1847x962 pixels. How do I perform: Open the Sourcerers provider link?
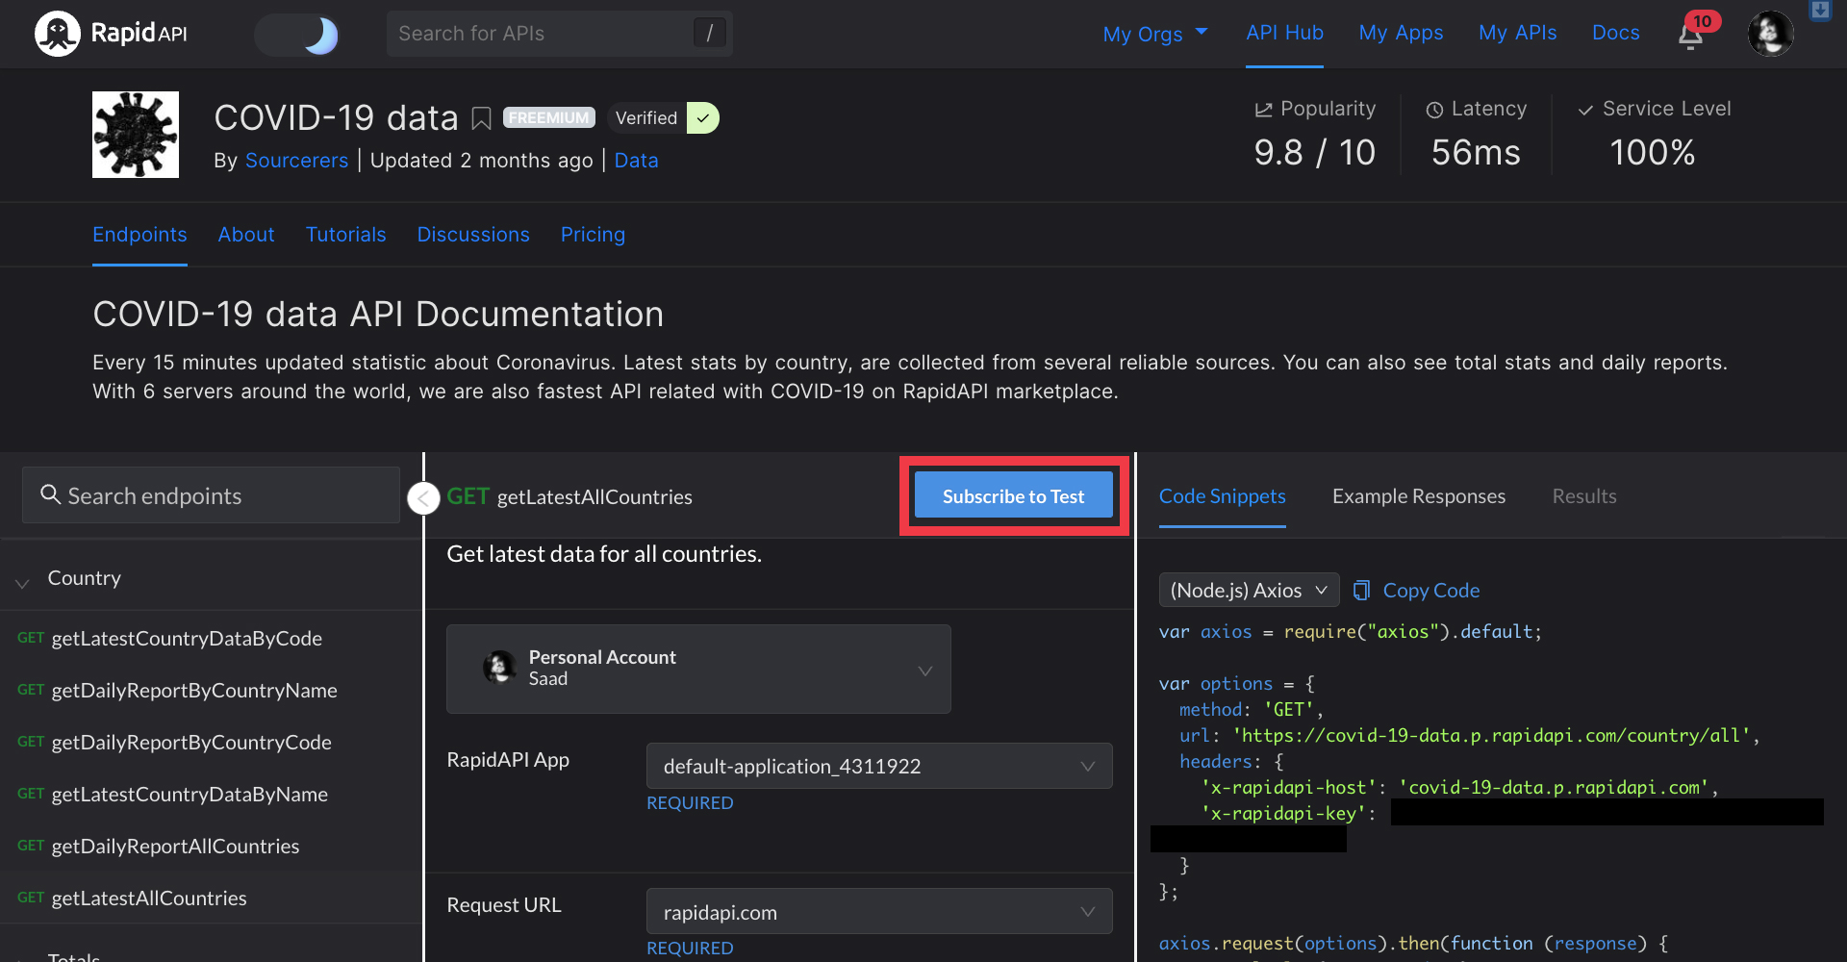296,161
